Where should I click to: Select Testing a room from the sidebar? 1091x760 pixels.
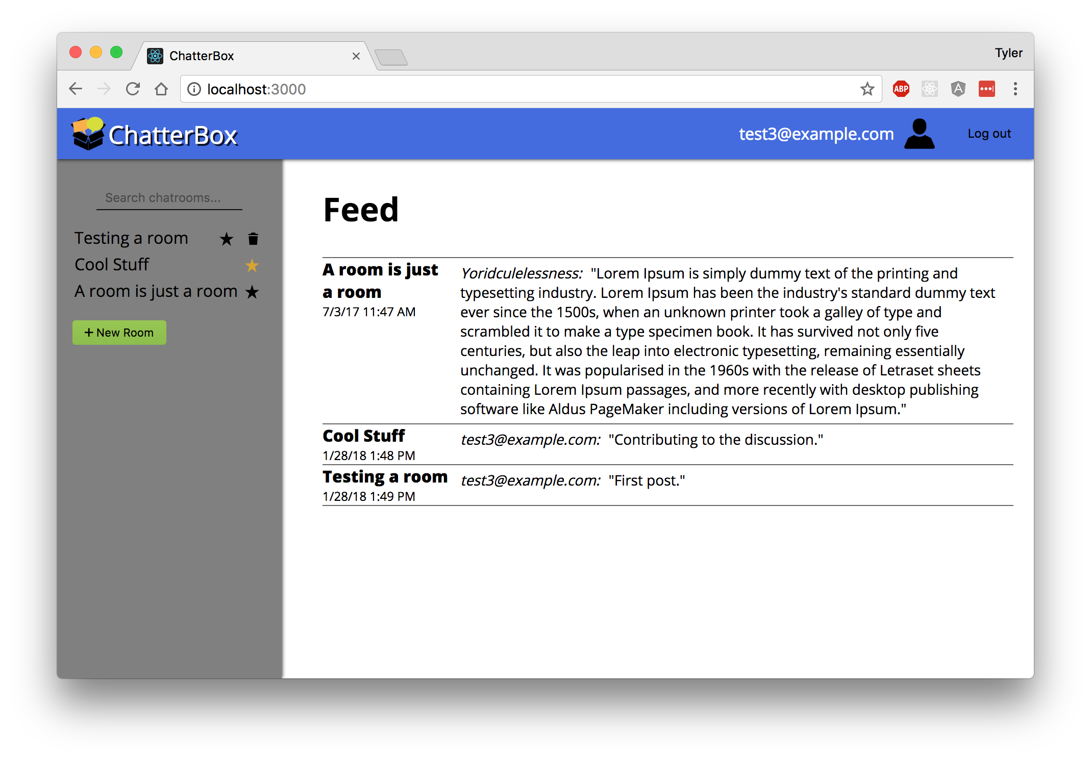(x=131, y=238)
